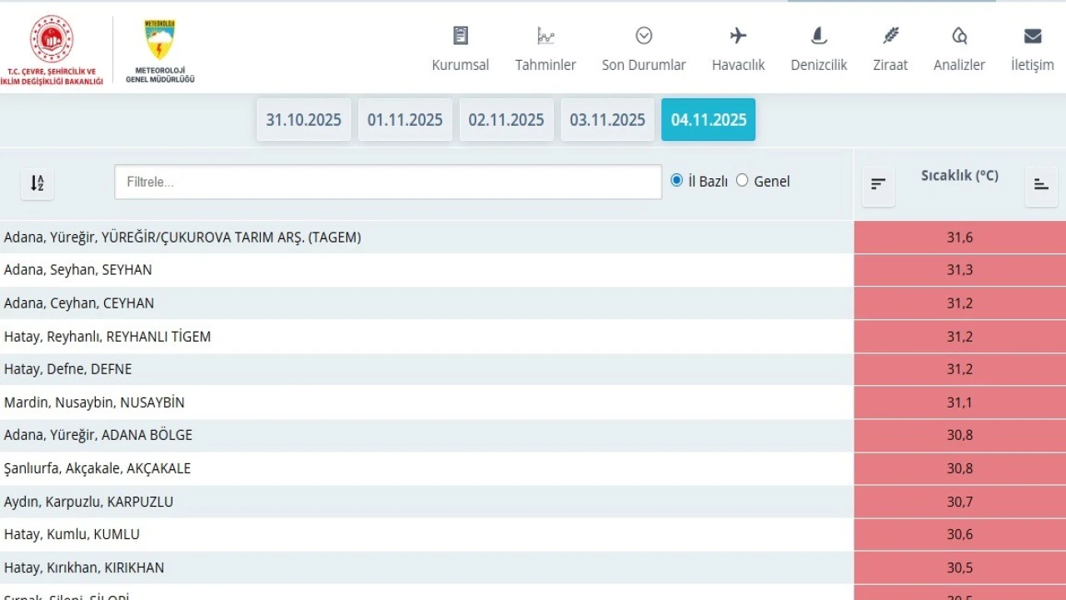Viewport: 1066px width, 600px height.
Task: Expand the Analizler menu
Action: [x=959, y=65]
